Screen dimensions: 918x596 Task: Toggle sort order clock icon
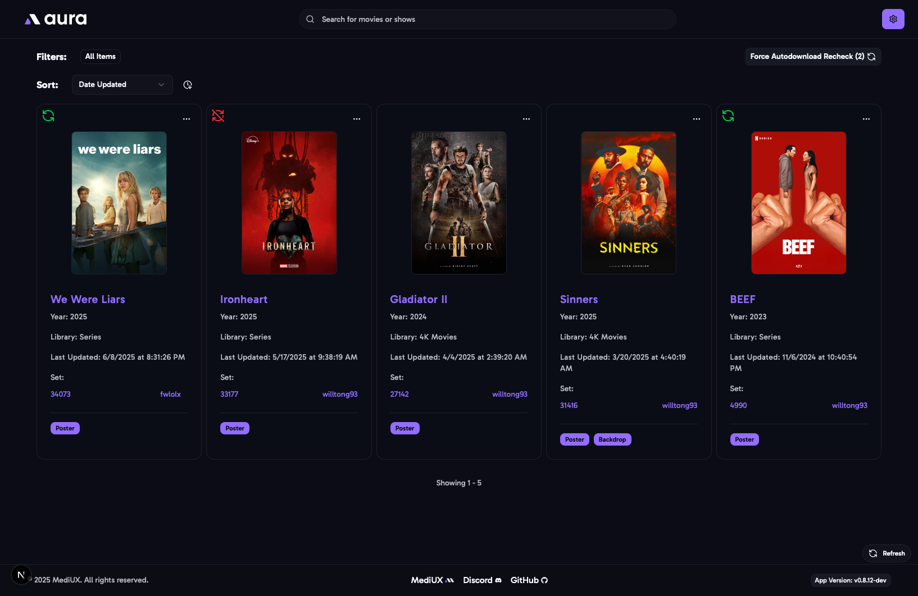click(188, 85)
